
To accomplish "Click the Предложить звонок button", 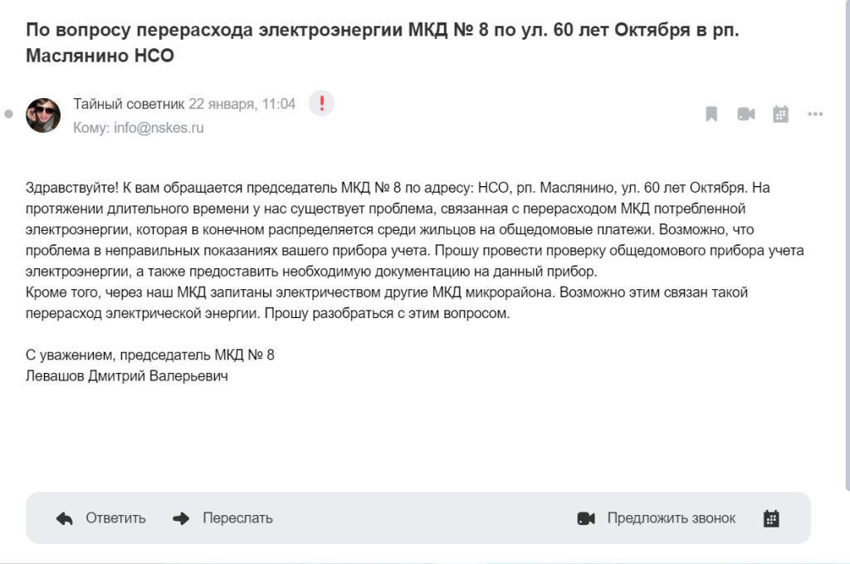I will [x=671, y=518].
